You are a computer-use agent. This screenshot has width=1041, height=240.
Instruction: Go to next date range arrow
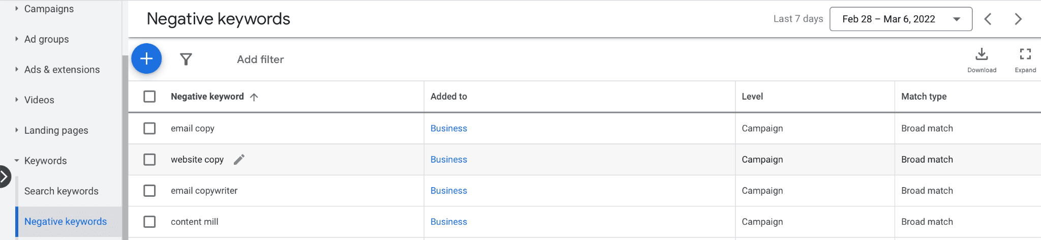[1018, 19]
